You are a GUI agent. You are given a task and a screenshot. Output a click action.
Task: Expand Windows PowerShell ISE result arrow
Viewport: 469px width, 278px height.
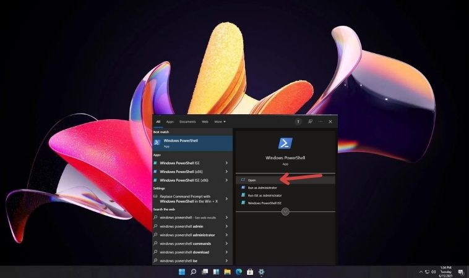click(x=226, y=163)
